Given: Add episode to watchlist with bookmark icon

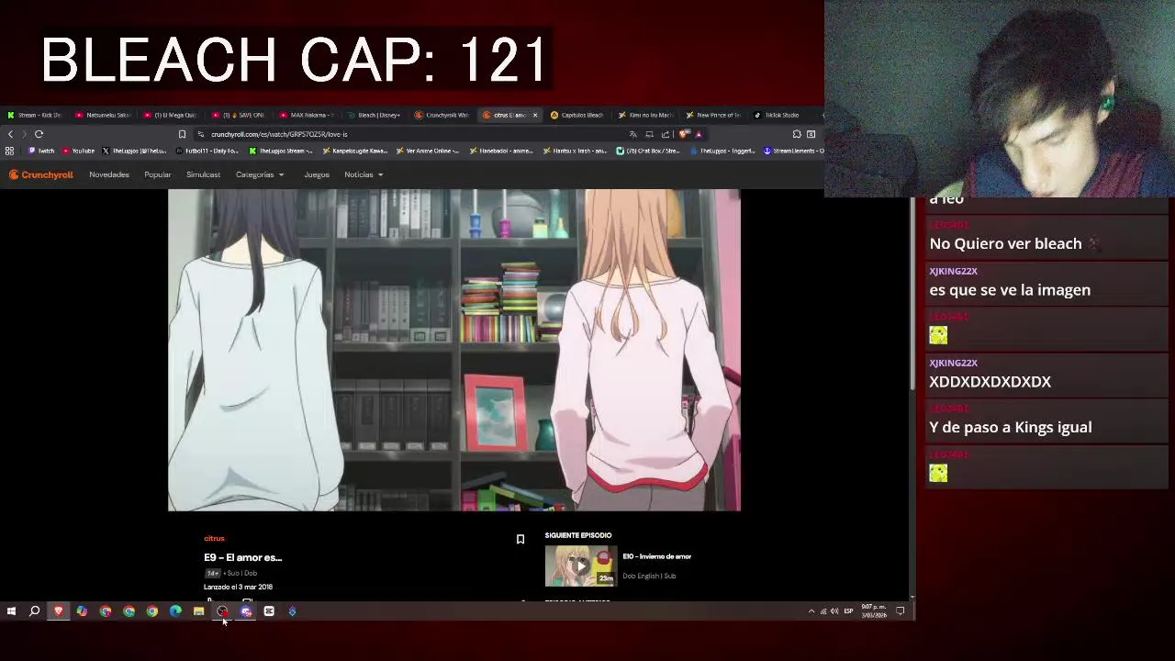Looking at the screenshot, I should coord(520,539).
